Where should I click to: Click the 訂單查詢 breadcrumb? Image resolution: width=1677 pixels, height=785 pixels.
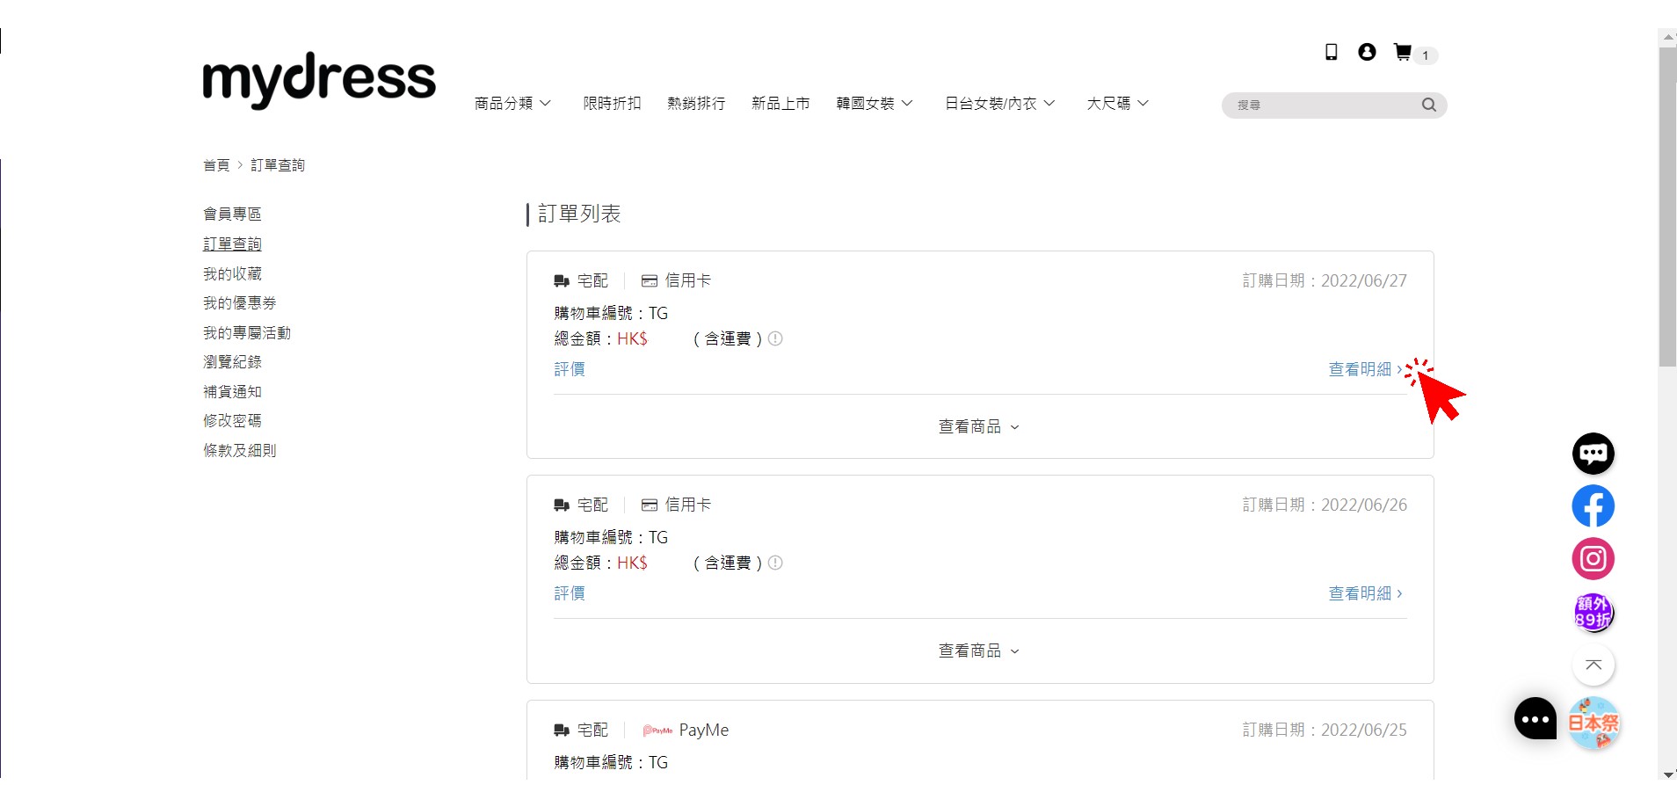278,165
